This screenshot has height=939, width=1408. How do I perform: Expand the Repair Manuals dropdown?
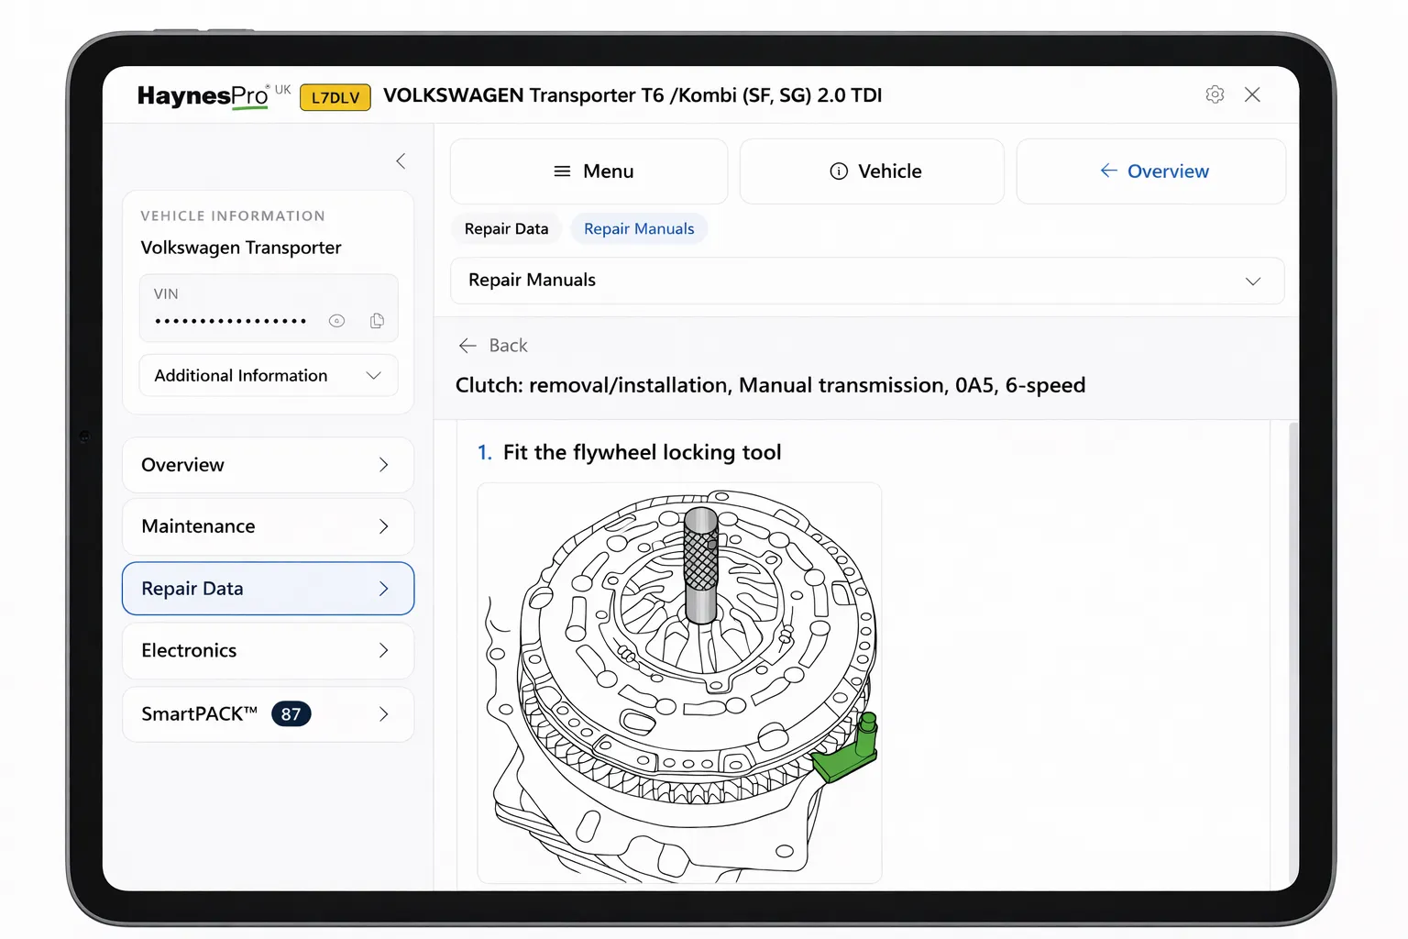coord(1253,281)
